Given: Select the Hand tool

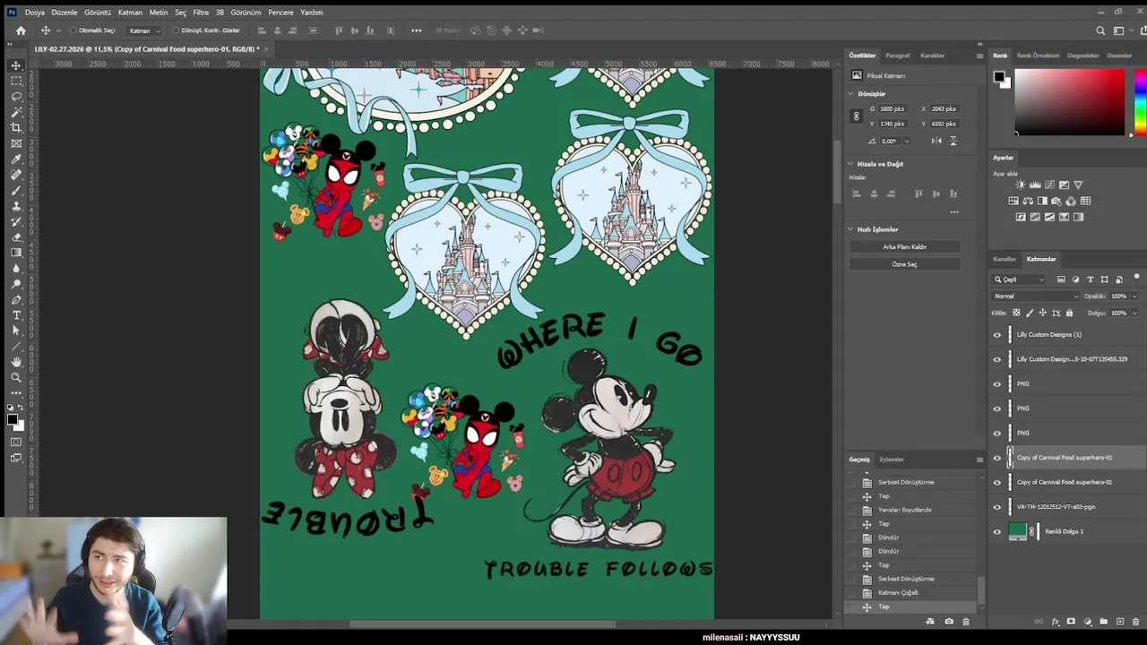Looking at the screenshot, I should tap(16, 361).
